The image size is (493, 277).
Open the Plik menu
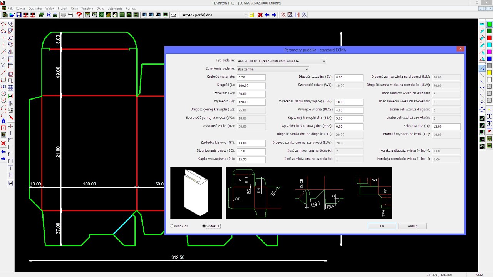tap(10, 8)
